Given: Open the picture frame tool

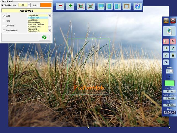Looking at the screenshot, I should 127,6.
